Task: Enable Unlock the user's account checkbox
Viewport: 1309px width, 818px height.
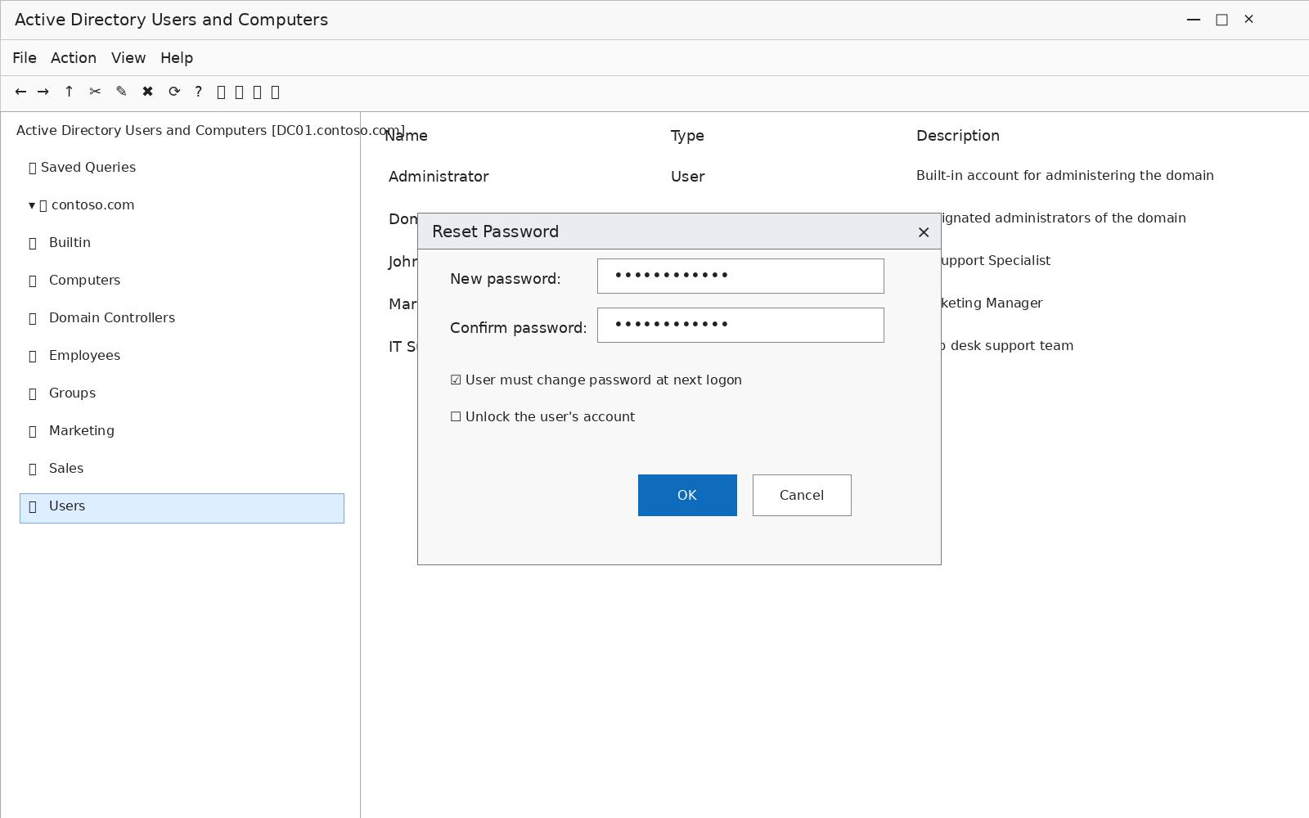Action: [456, 416]
